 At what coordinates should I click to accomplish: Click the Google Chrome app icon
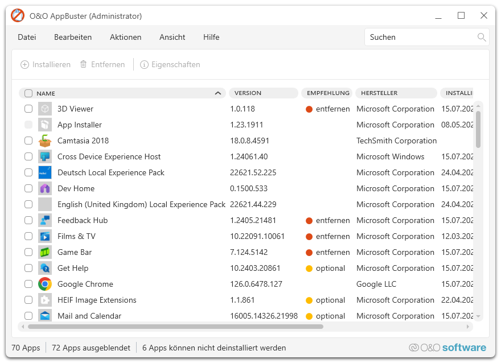click(45, 284)
